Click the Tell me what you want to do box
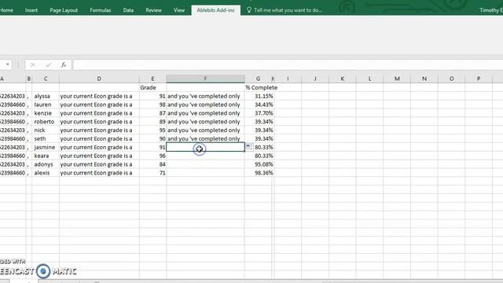 pos(288,10)
